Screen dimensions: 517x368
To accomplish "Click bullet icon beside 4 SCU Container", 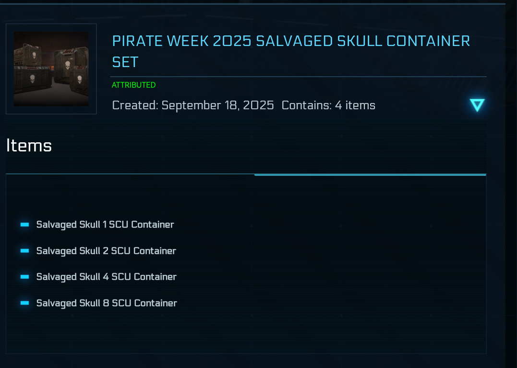I will [x=25, y=276].
